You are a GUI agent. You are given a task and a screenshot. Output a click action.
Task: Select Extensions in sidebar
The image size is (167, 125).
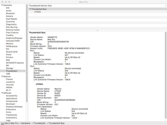pos(11,109)
